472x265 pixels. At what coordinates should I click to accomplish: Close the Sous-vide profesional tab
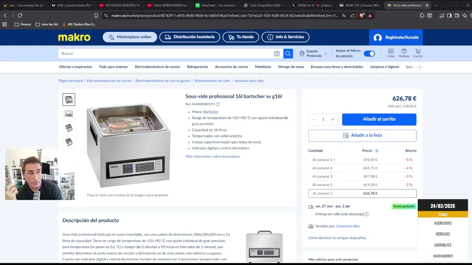[x=427, y=5]
